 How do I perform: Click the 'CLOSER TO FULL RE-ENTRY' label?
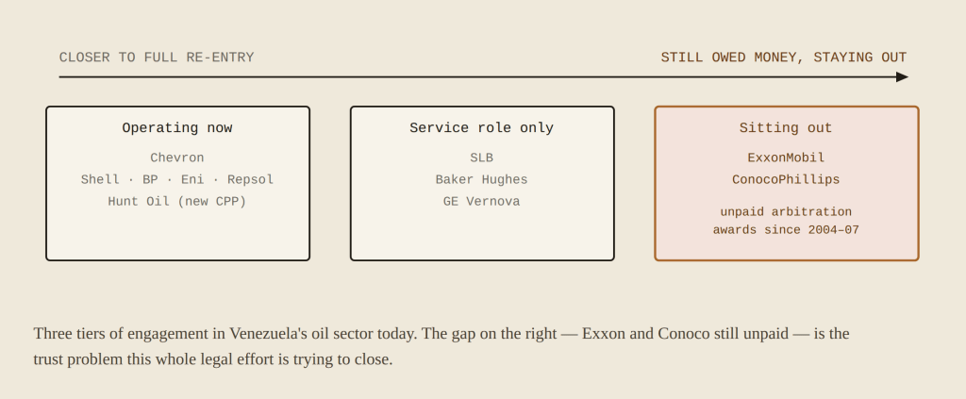click(157, 58)
